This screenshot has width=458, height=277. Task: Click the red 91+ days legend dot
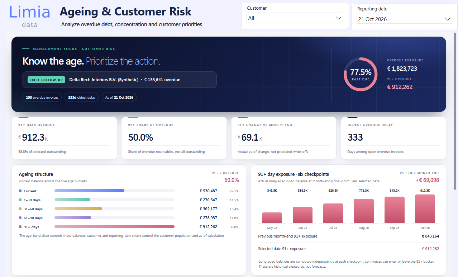(20, 227)
